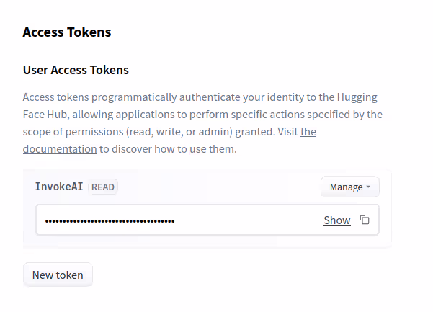433x312 pixels.
Task: Copy the InvokeAI token to clipboard
Action: (x=365, y=220)
